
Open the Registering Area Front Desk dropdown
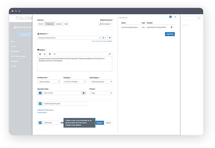tap(105, 24)
